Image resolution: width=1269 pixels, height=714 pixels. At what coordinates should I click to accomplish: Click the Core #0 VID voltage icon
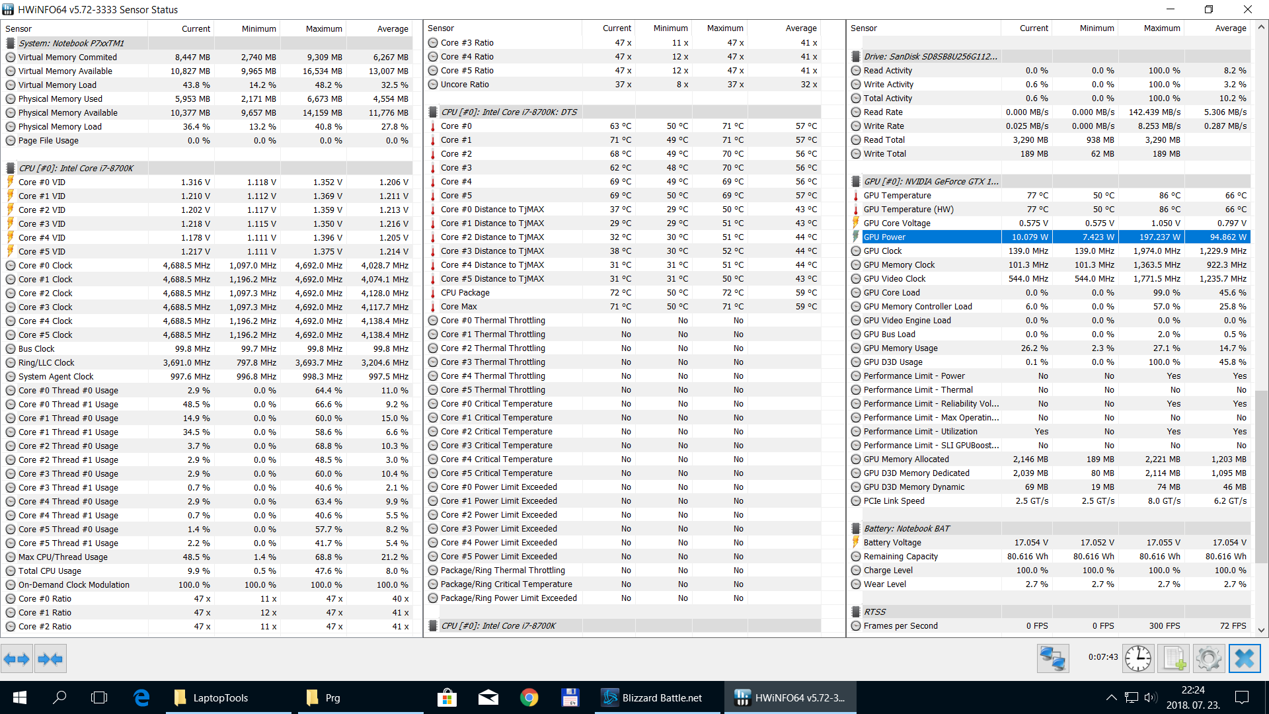tap(11, 182)
